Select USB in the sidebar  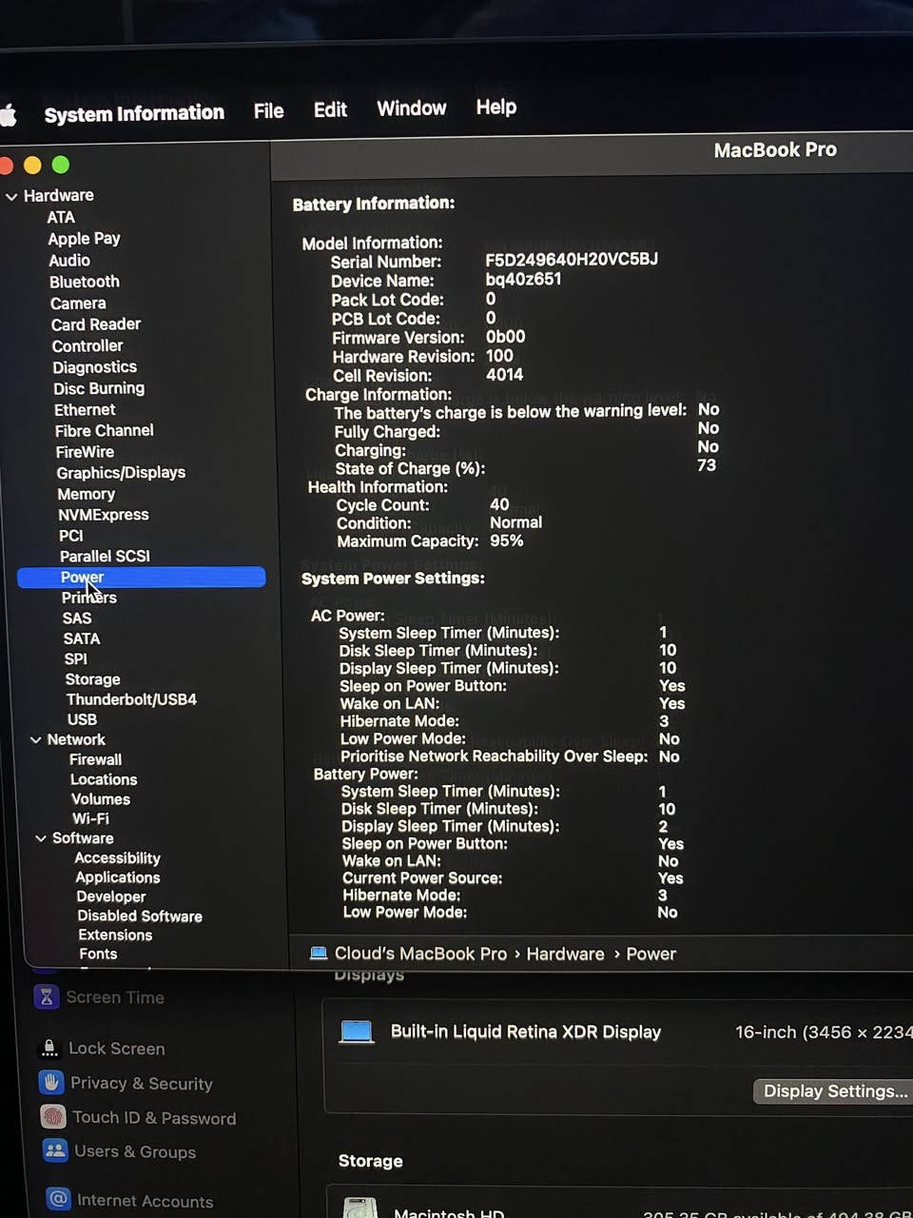[82, 719]
